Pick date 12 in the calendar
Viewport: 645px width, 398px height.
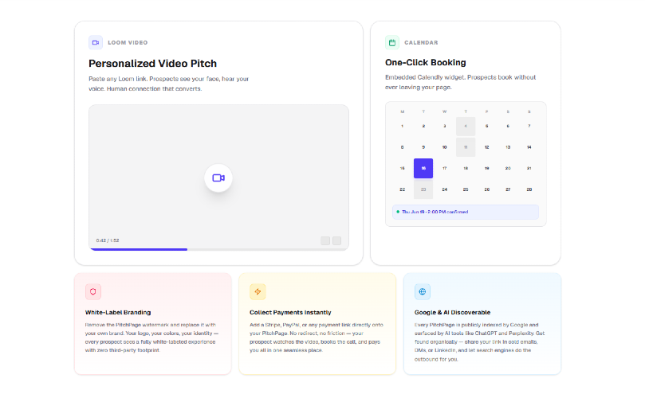coord(486,147)
